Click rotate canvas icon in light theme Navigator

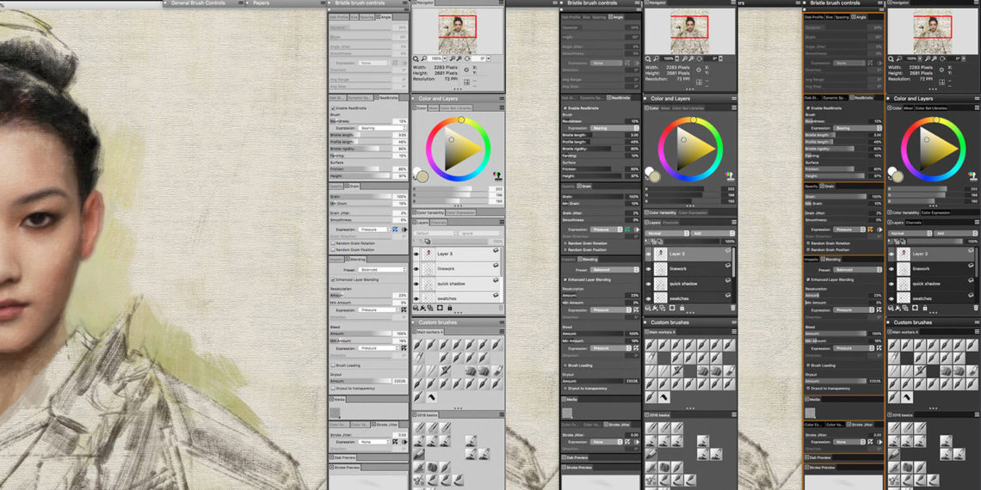pyautogui.click(x=466, y=58)
